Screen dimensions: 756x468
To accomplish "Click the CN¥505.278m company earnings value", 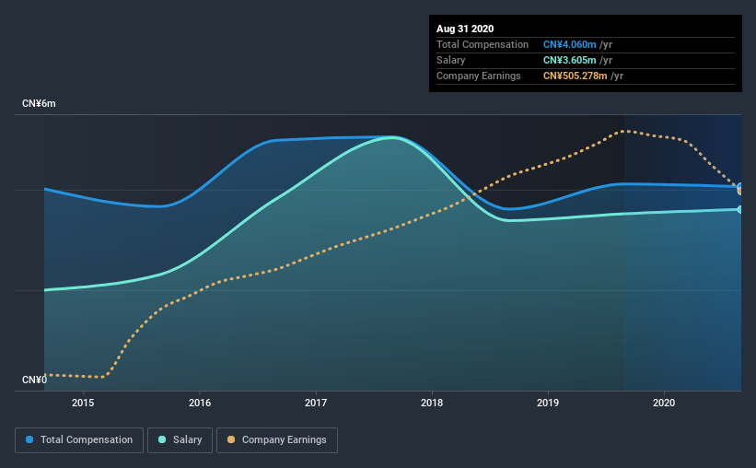I will tap(575, 76).
